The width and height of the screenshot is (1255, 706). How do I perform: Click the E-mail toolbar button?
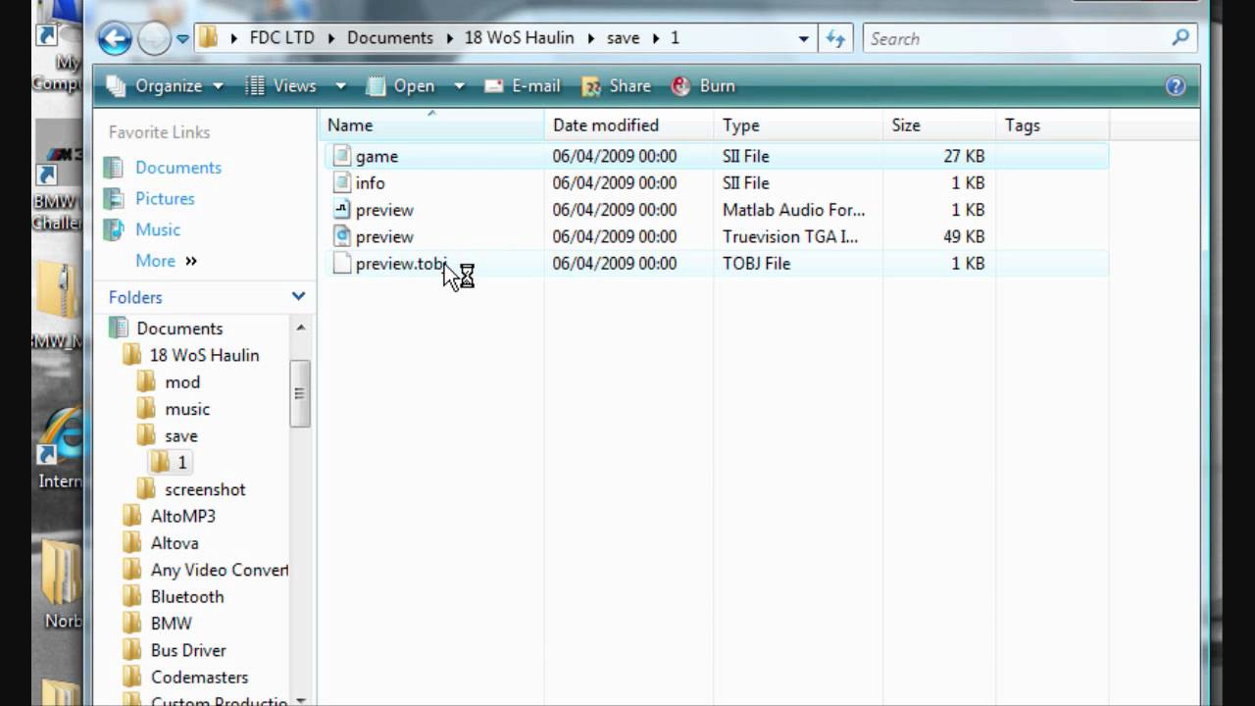pos(525,86)
